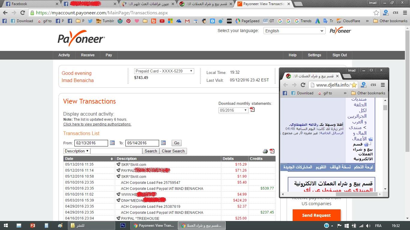Open the MailChimp monkey bookmark

(x=204, y=21)
